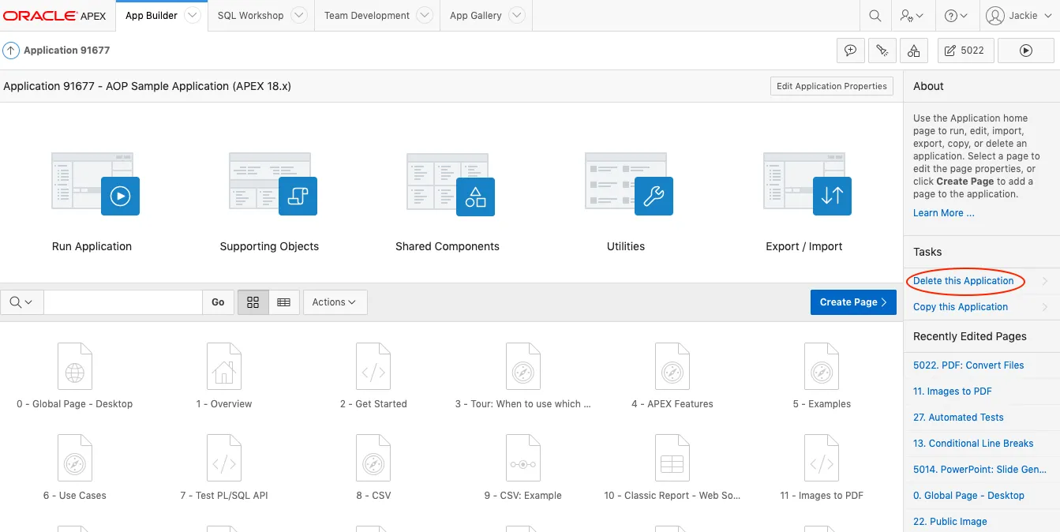Screen dimensions: 1060x532
Task: Run the page with the play button
Action: pyautogui.click(x=1026, y=51)
